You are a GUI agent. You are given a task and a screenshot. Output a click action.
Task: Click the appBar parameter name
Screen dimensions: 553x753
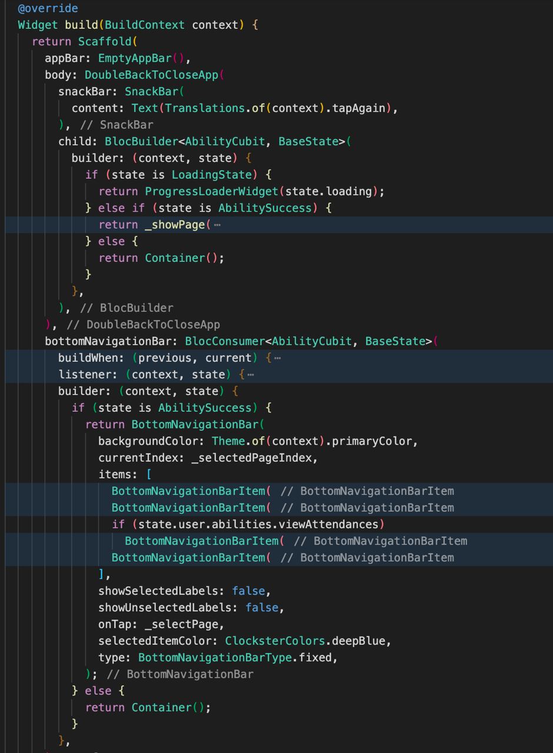pos(65,58)
